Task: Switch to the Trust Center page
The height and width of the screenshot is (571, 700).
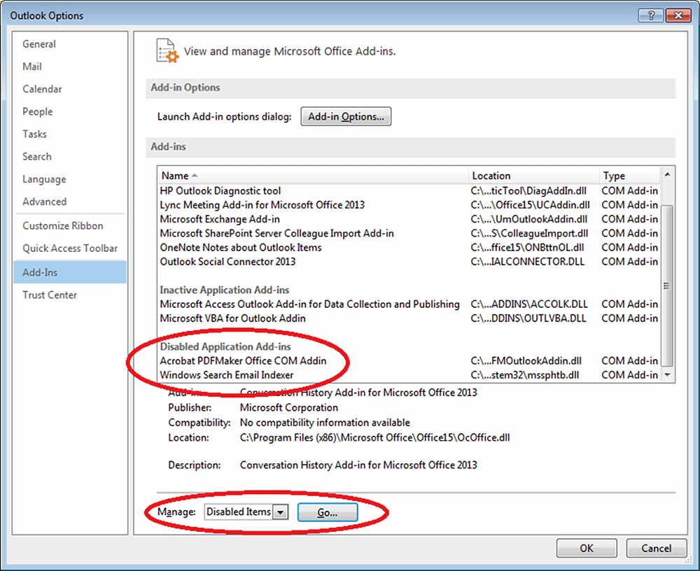Action: click(49, 295)
